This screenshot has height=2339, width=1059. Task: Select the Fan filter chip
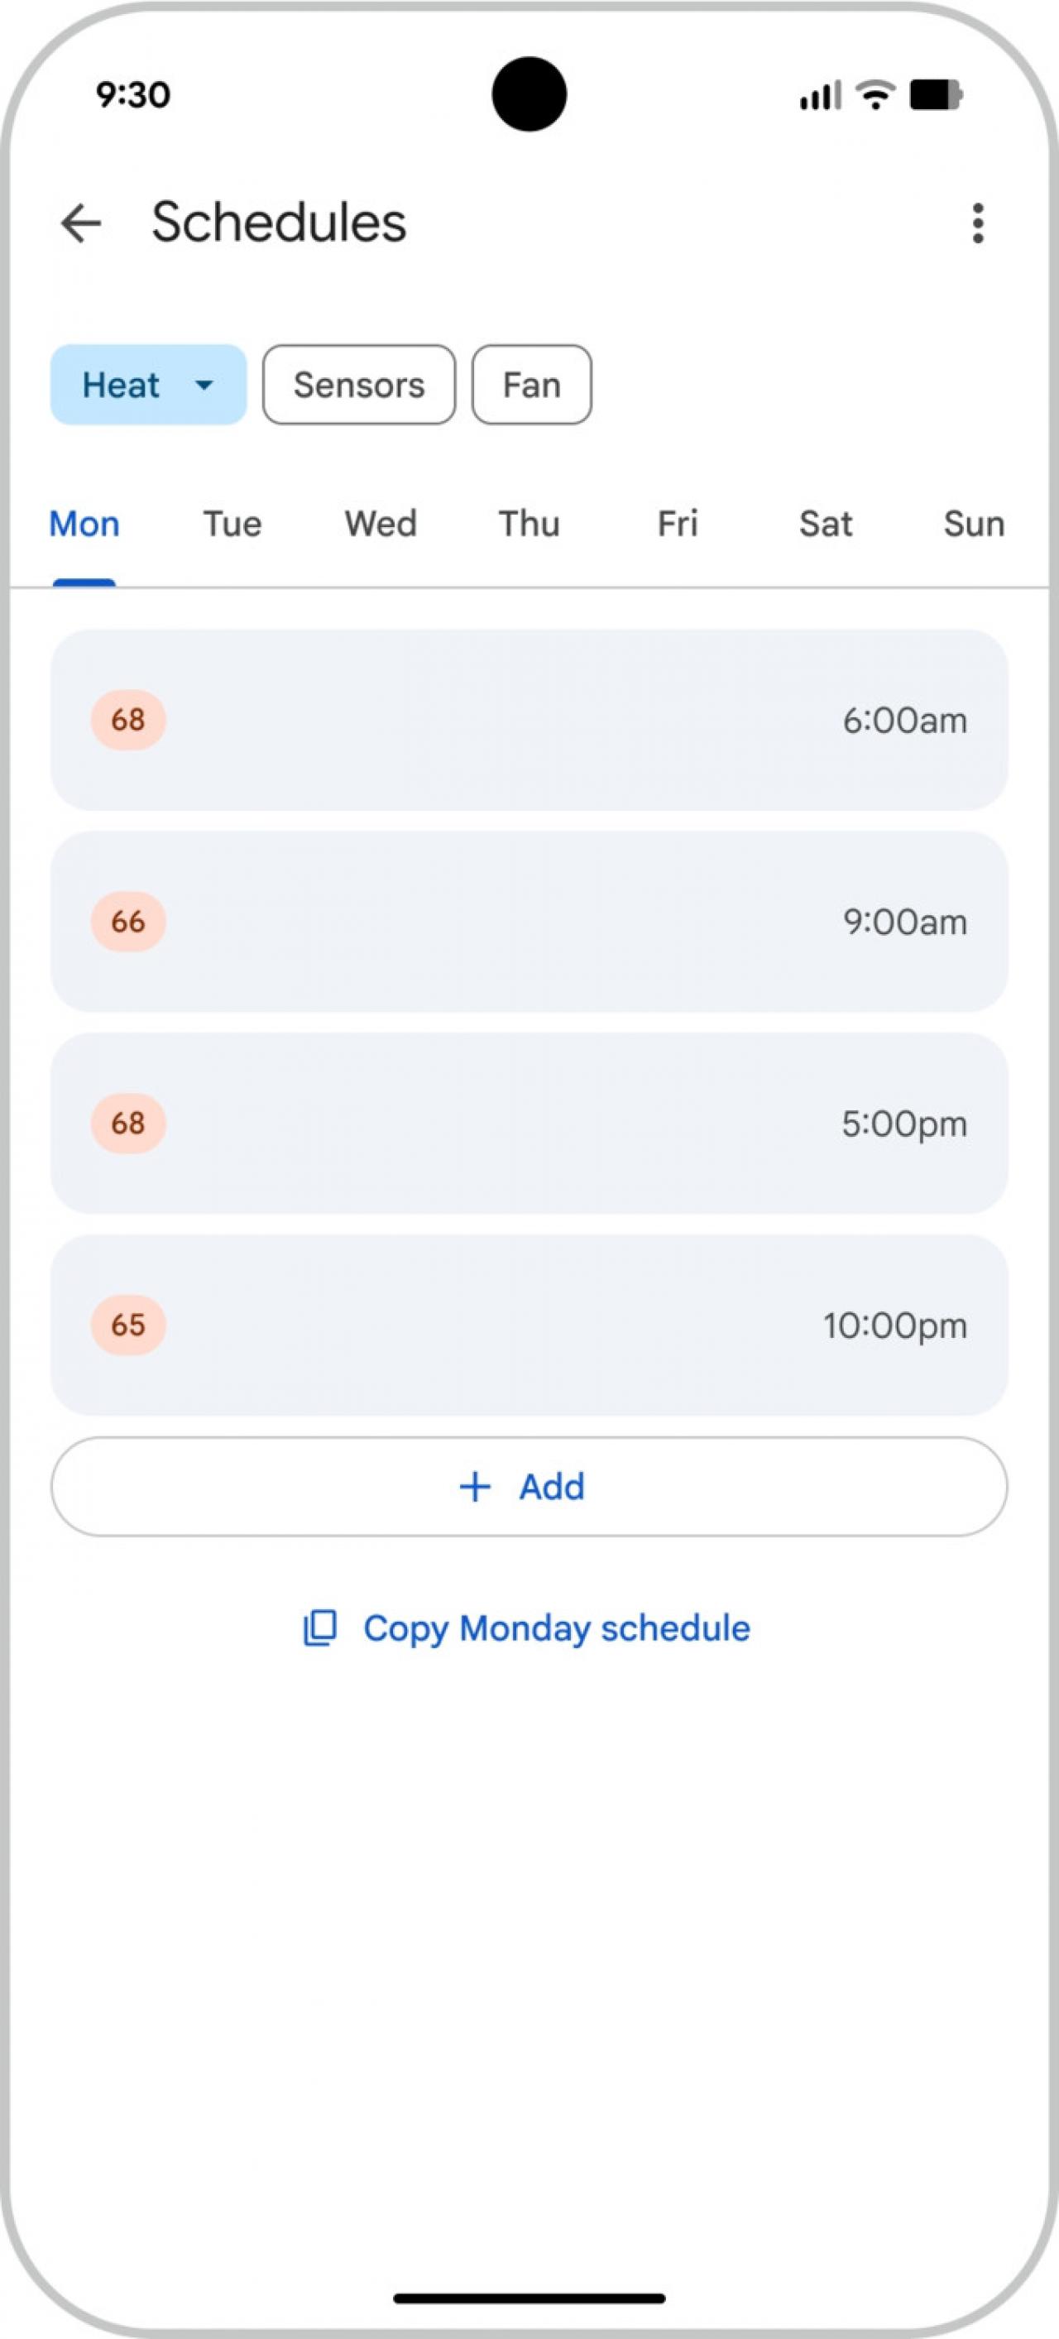[531, 385]
